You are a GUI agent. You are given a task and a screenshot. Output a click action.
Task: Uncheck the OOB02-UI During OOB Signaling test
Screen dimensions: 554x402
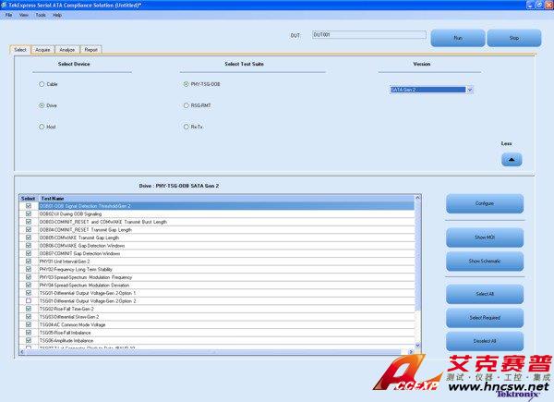[28, 213]
